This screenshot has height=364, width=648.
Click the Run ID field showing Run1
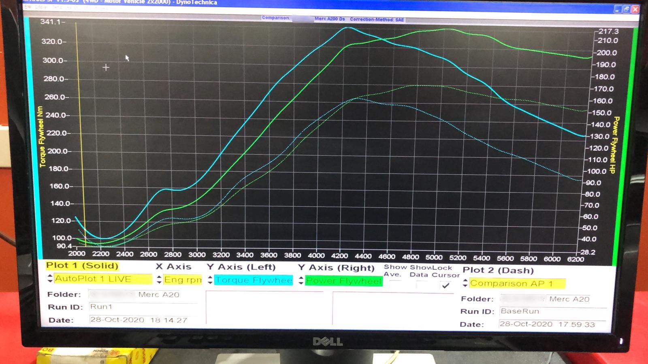pos(143,307)
